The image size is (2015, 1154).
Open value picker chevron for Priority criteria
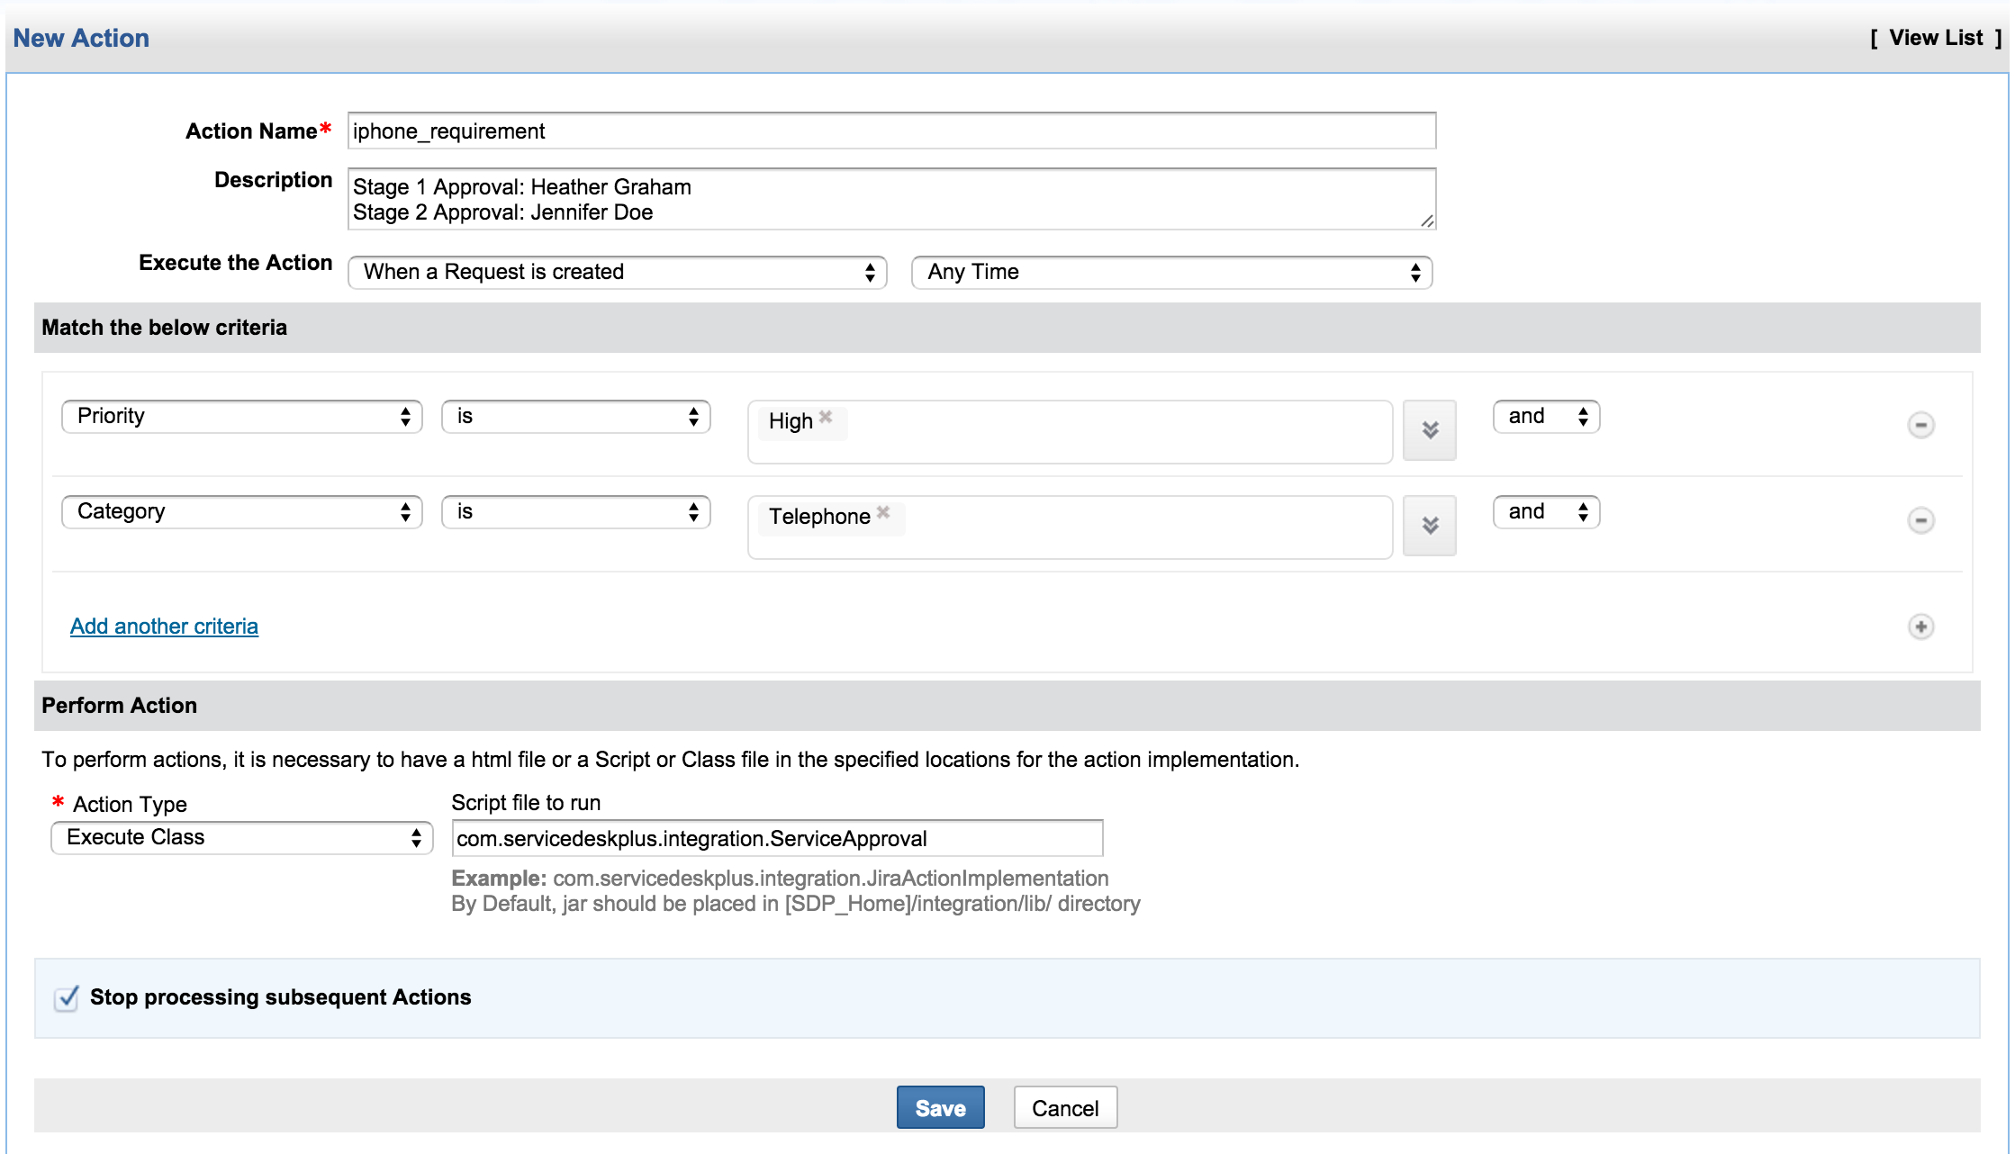pyautogui.click(x=1429, y=430)
